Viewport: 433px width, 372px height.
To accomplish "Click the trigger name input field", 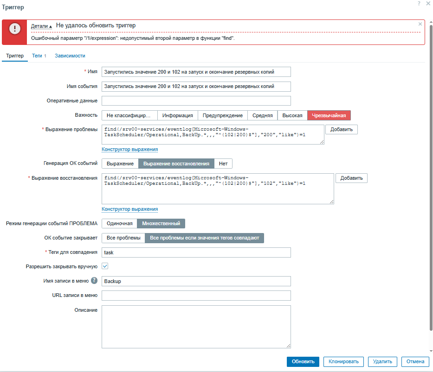I will [x=196, y=72].
